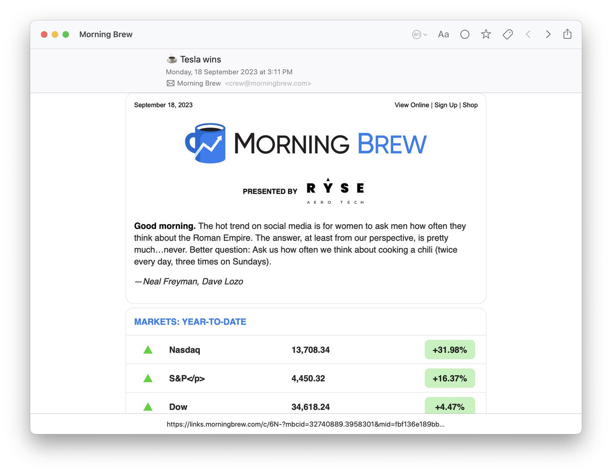612x474 pixels.
Task: Click the Morning Brew sender name
Action: (x=199, y=83)
